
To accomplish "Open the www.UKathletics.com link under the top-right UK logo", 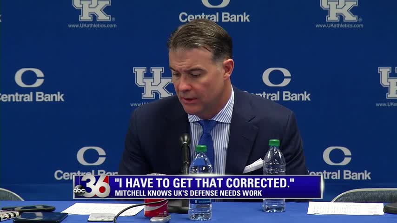I will [339, 26].
